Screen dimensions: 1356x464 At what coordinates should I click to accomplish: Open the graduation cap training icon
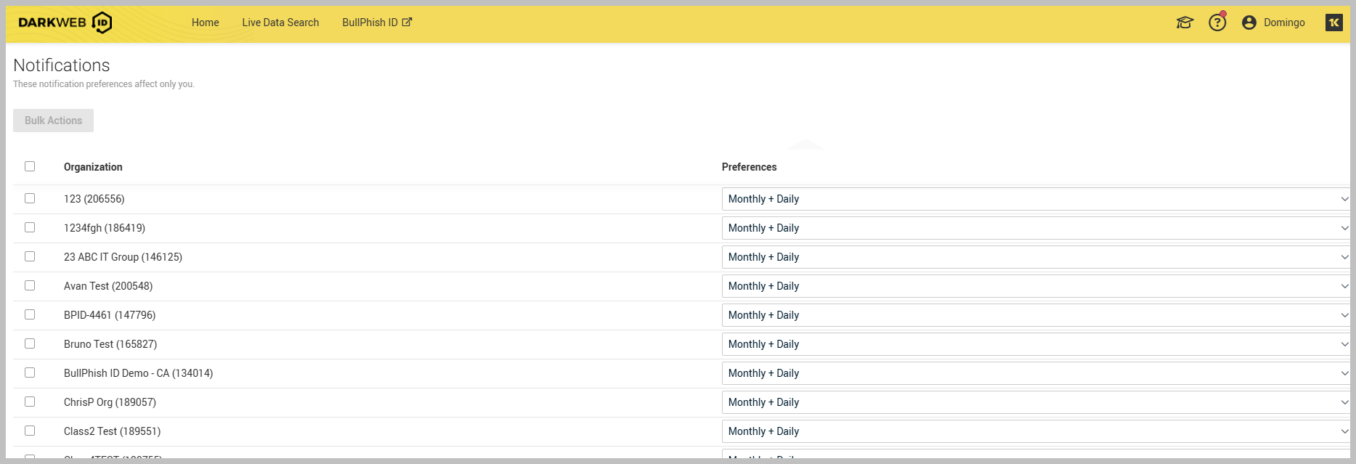point(1185,23)
